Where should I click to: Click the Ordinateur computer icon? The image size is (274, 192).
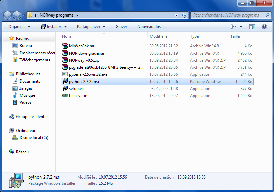(x=12, y=130)
